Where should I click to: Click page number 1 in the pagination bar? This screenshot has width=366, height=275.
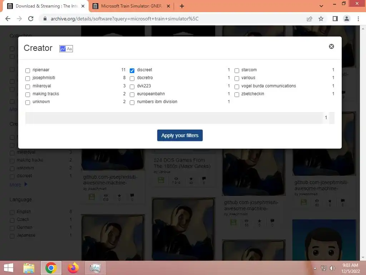(x=326, y=117)
